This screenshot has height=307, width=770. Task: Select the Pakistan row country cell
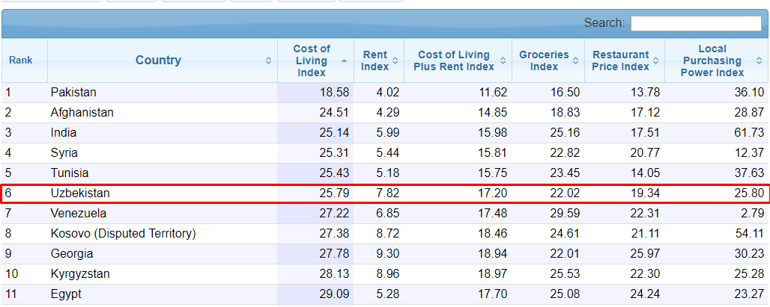pos(73,93)
